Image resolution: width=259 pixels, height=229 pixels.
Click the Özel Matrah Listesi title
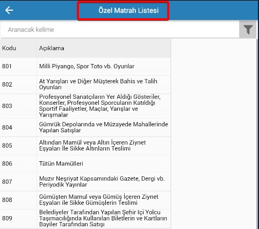[x=128, y=10]
